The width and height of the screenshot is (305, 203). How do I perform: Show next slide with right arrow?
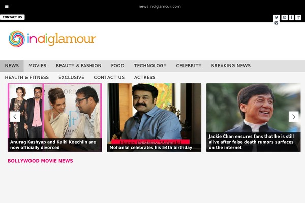[293, 117]
